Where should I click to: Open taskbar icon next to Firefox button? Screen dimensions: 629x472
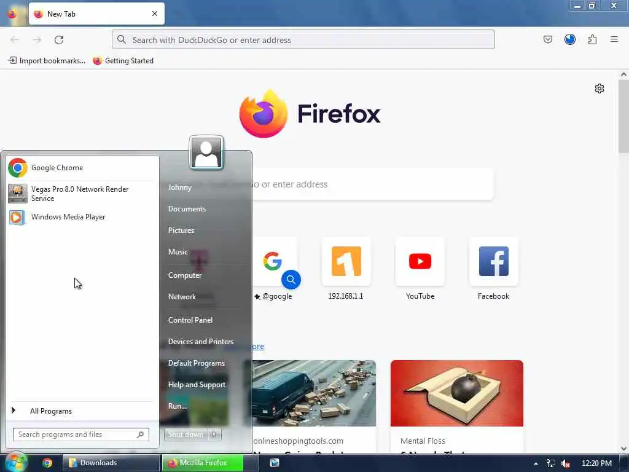(x=275, y=463)
